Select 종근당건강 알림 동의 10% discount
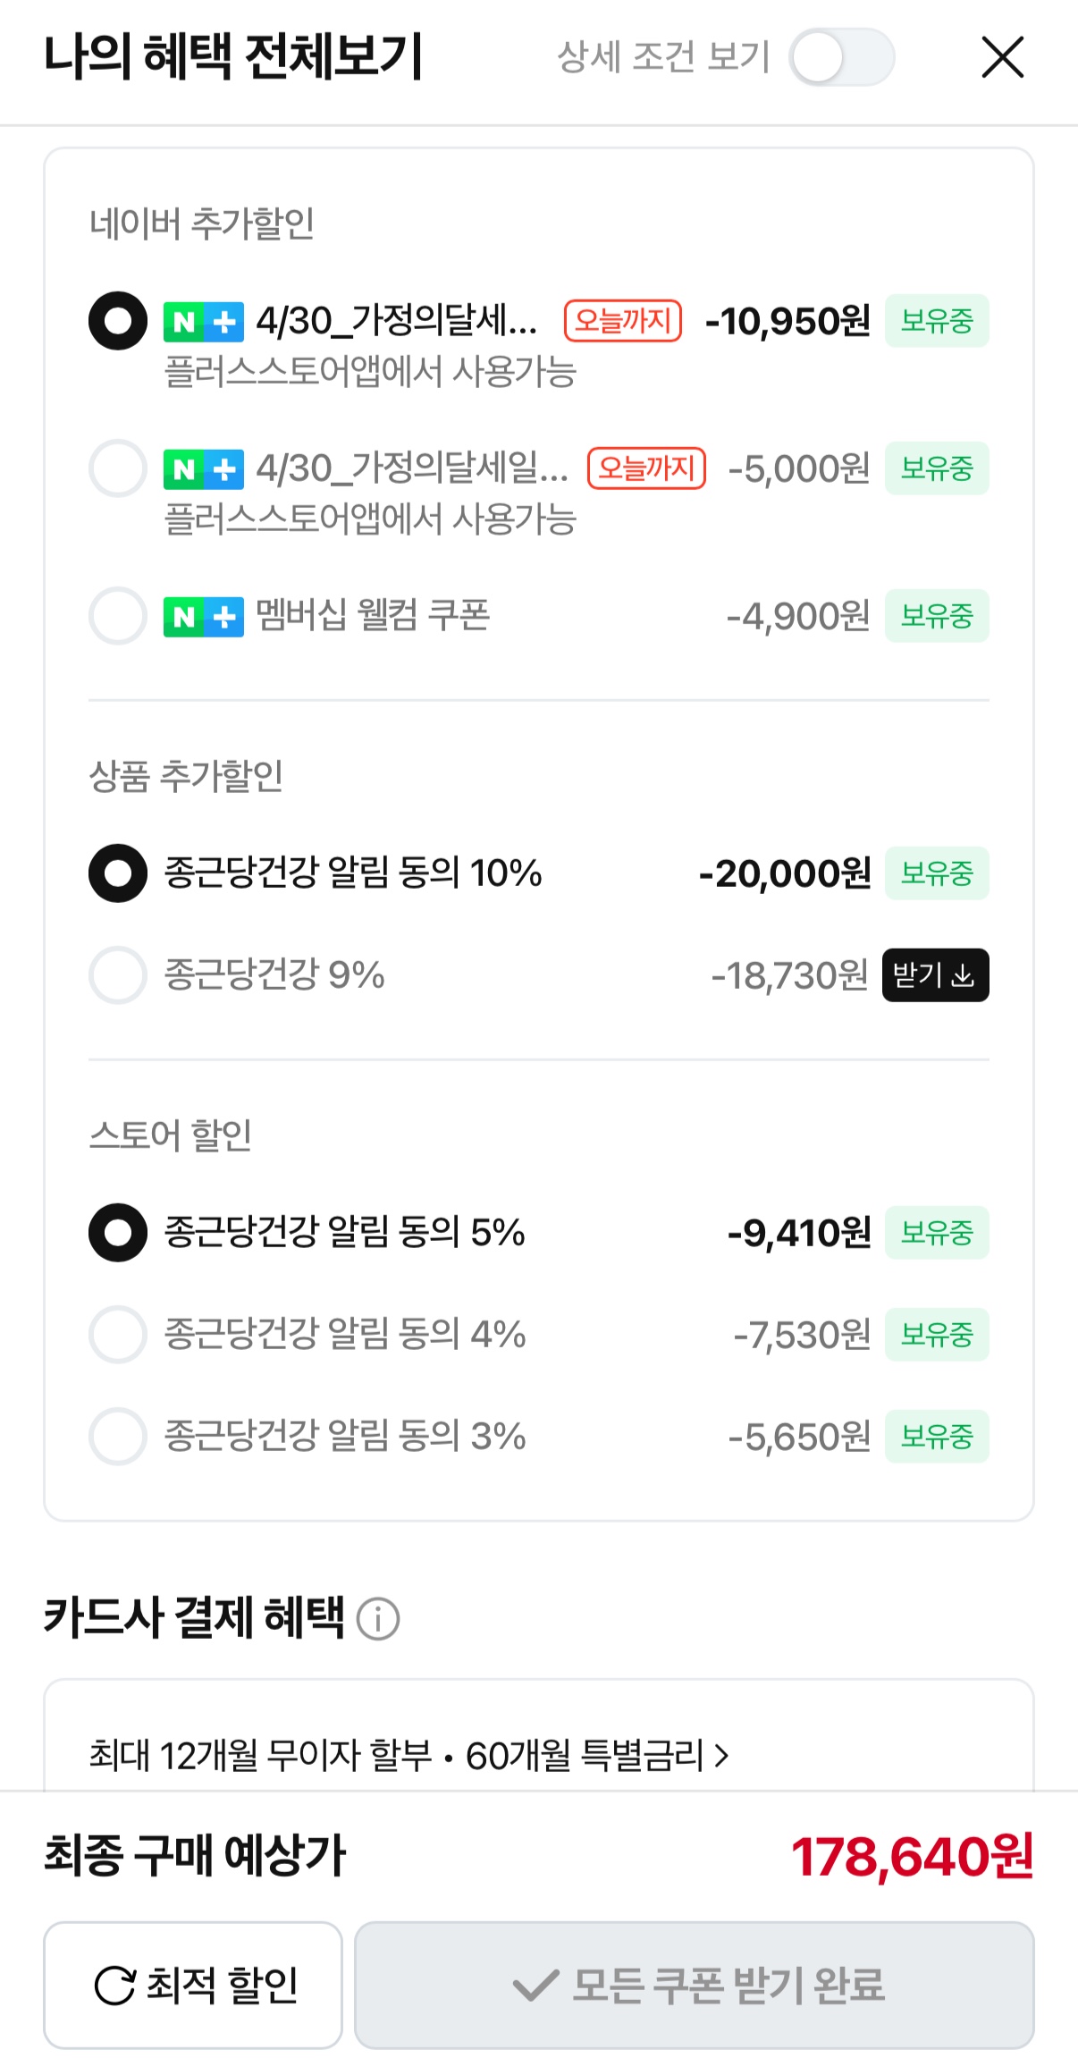 [118, 873]
